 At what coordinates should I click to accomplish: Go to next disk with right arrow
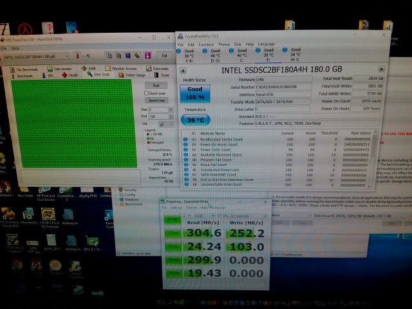tap(382, 70)
